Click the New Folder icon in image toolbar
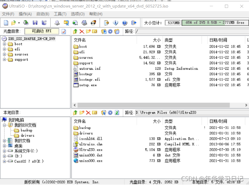 (88, 31)
